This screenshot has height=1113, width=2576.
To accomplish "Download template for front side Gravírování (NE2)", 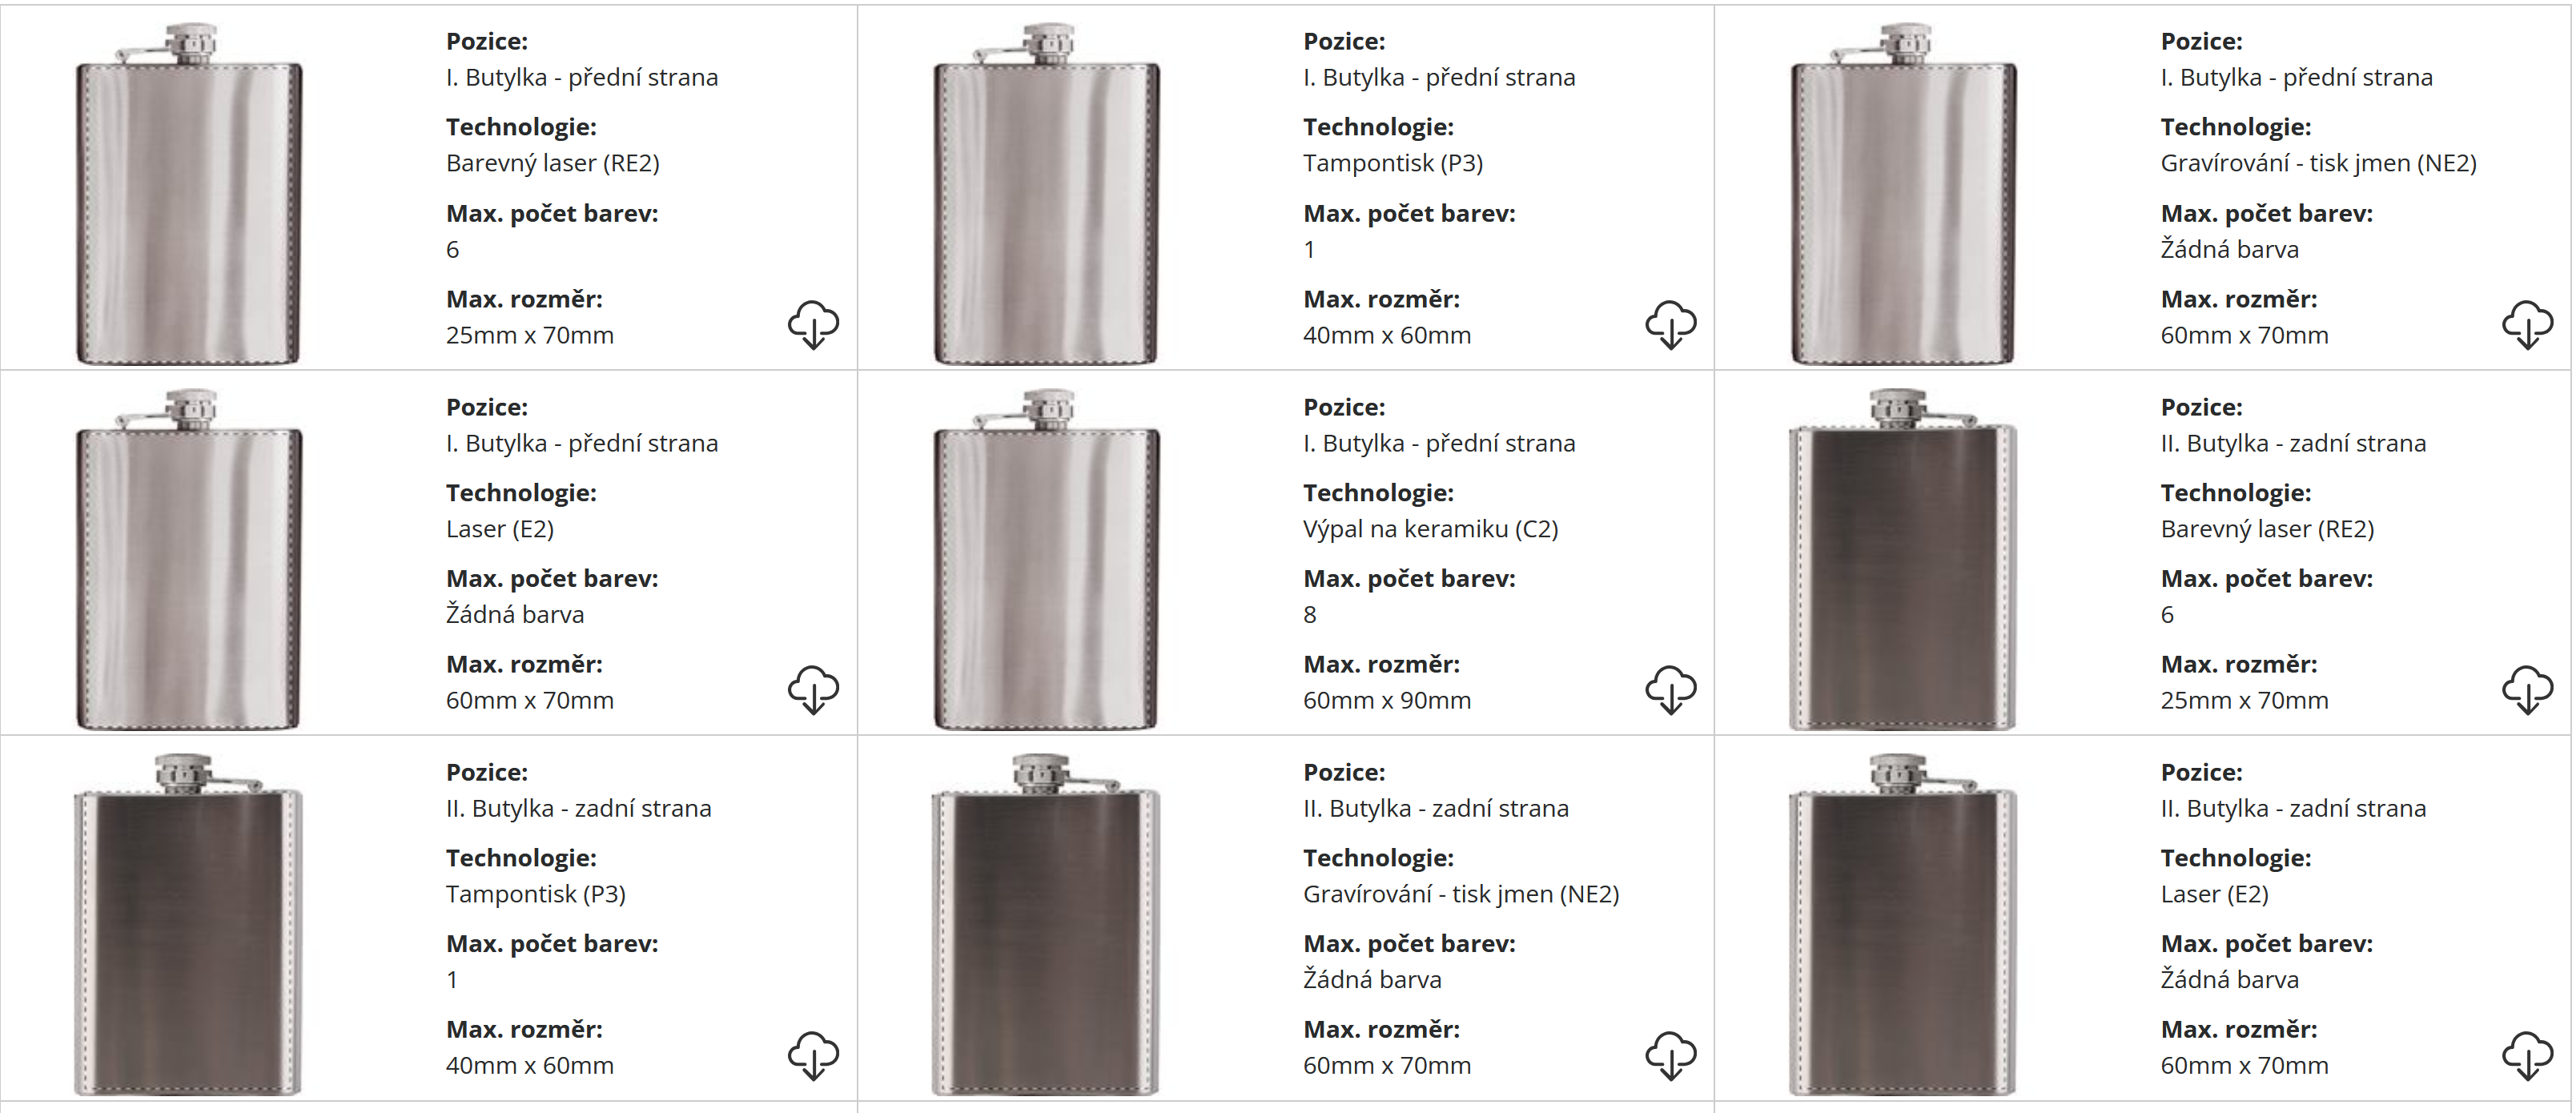I will [x=2527, y=324].
